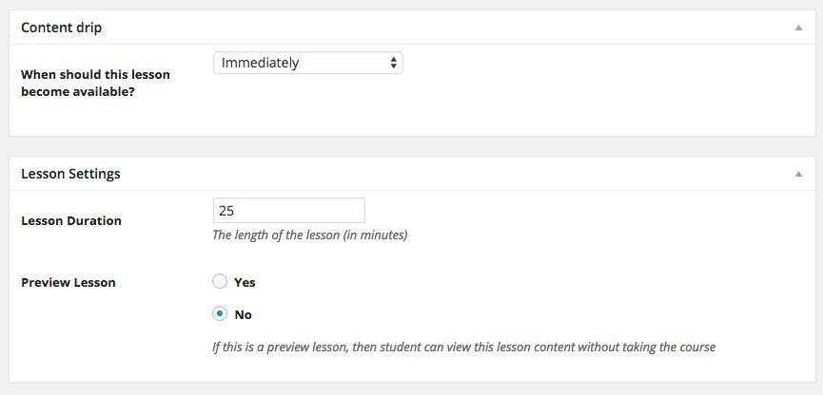Open the lesson availability dropdown
Image resolution: width=823 pixels, height=395 pixels.
[308, 63]
